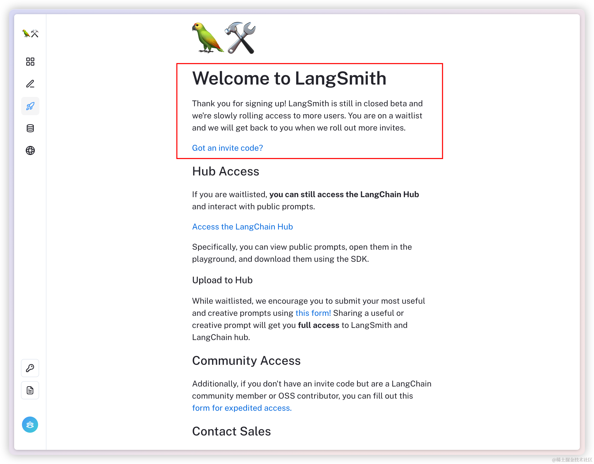Click the blue user avatar icon
This screenshot has height=464, width=594.
(30, 425)
